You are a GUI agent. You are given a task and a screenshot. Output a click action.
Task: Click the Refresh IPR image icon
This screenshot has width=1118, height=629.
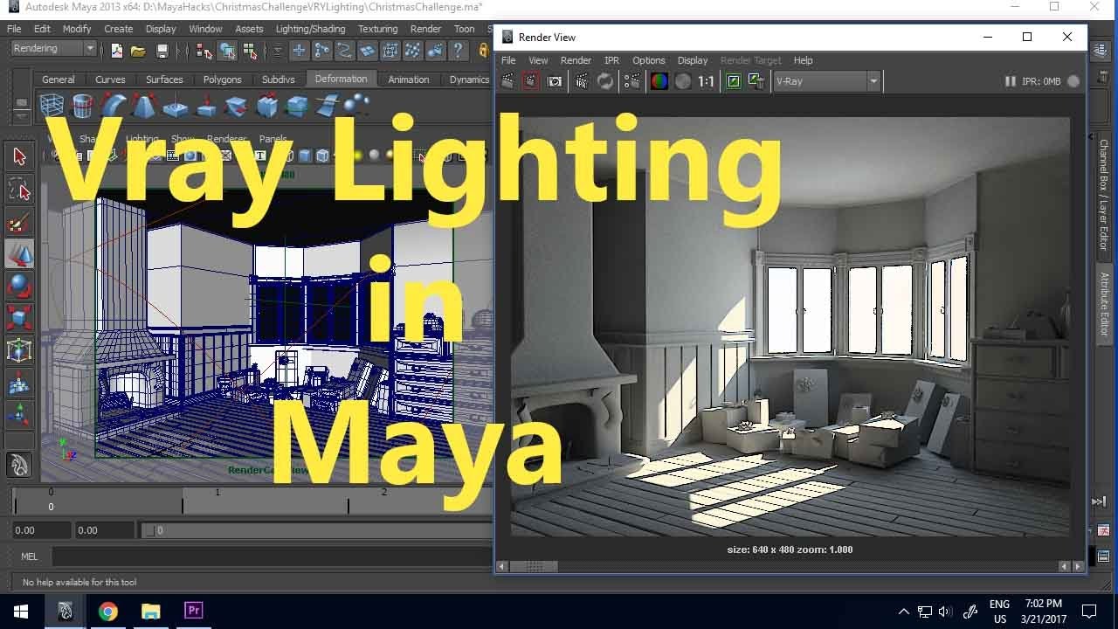[x=605, y=81]
